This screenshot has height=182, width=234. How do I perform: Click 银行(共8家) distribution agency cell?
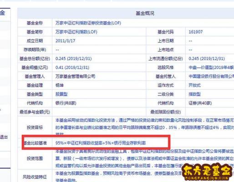[66, 103]
